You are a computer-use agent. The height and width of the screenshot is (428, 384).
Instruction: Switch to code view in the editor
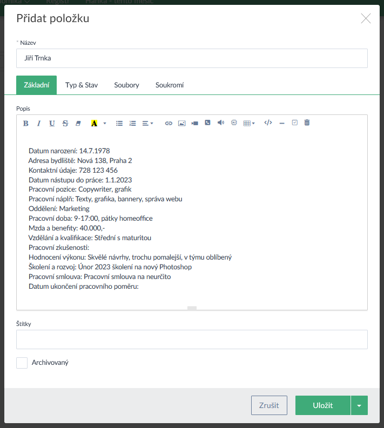tap(268, 123)
